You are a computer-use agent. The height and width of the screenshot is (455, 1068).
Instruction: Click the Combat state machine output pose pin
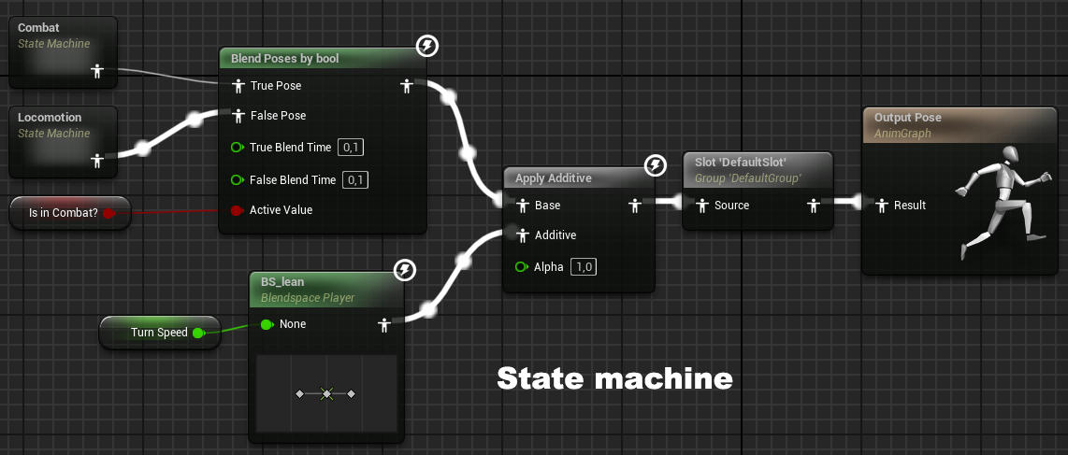[96, 71]
